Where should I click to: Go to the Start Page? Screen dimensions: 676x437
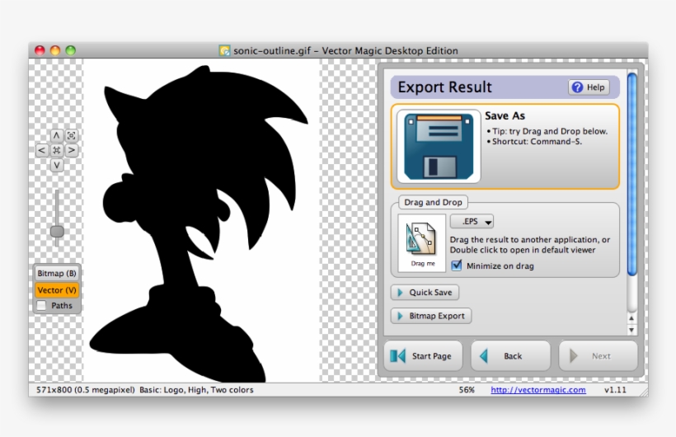pyautogui.click(x=423, y=356)
